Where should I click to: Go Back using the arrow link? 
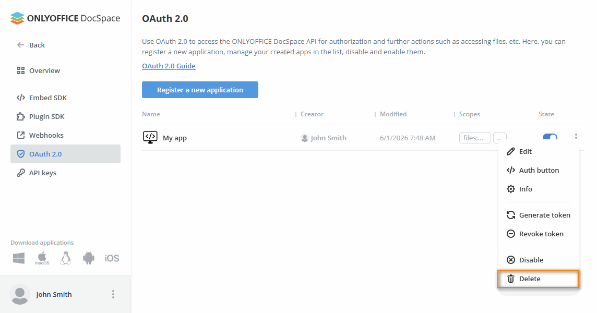click(x=31, y=45)
